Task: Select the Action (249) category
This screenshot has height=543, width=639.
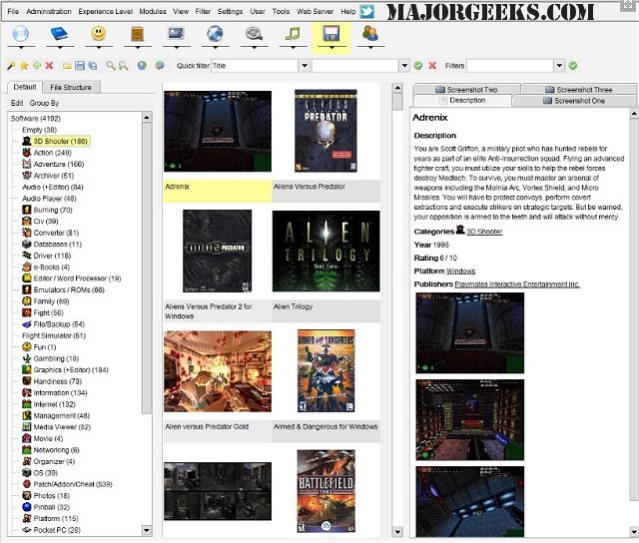Action: (52, 153)
